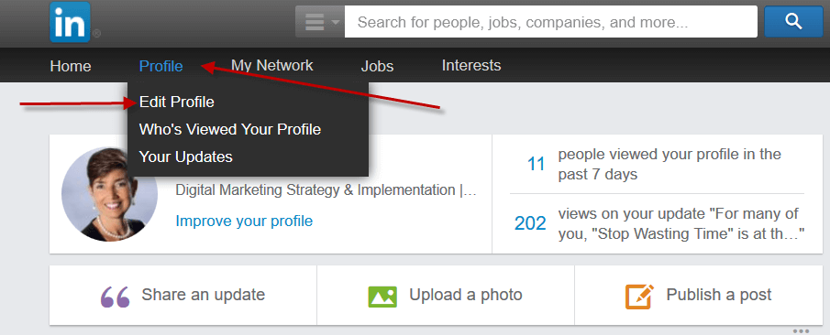Go to Home in the navigation bar
The image size is (830, 335).
point(71,66)
